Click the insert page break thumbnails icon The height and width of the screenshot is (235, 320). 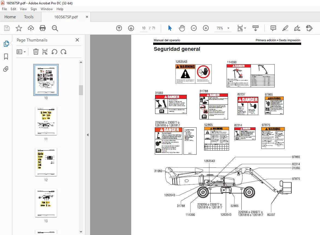[45, 52]
